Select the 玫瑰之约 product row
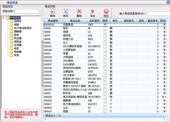170x122 pixels. tap(65, 39)
